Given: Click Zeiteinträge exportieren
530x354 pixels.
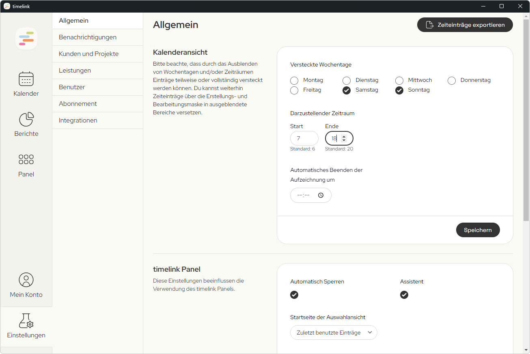Looking at the screenshot, I should pyautogui.click(x=465, y=24).
